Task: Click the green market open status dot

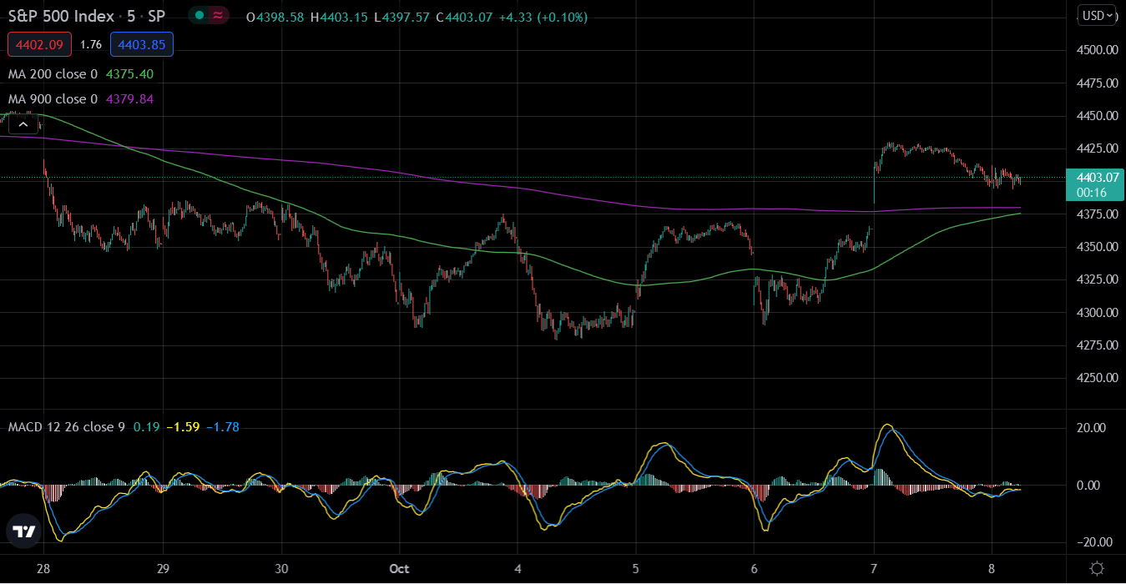Action: (199, 16)
